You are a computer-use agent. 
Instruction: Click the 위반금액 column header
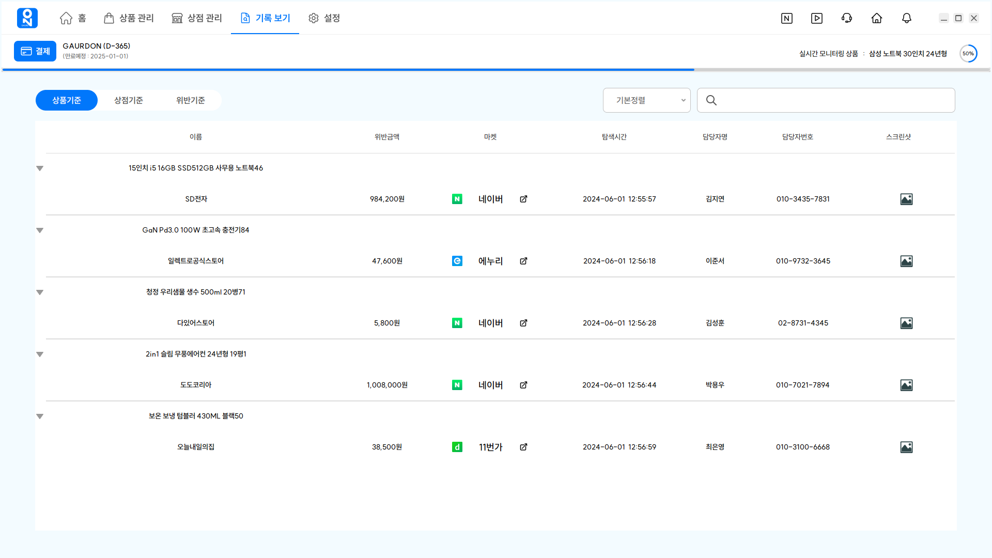click(x=387, y=137)
